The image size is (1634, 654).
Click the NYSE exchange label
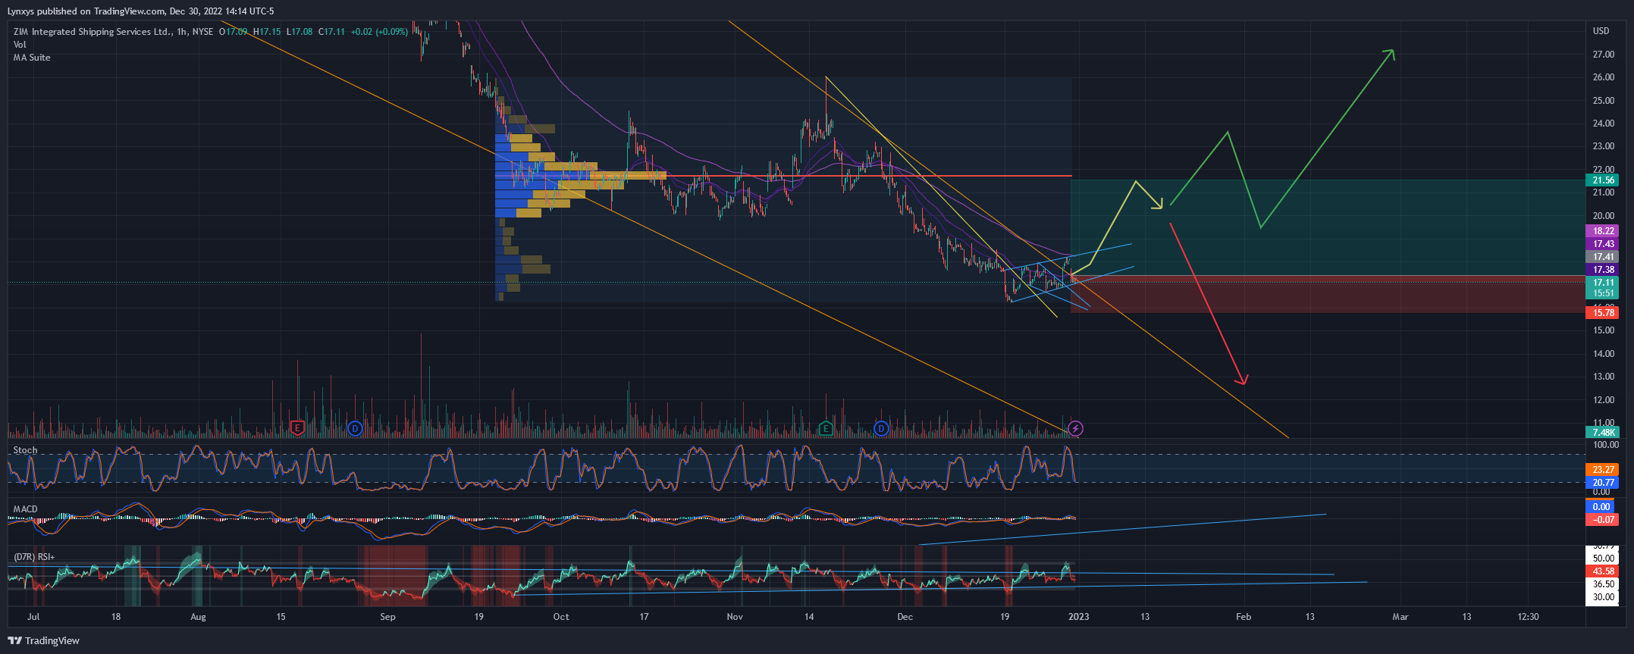202,32
